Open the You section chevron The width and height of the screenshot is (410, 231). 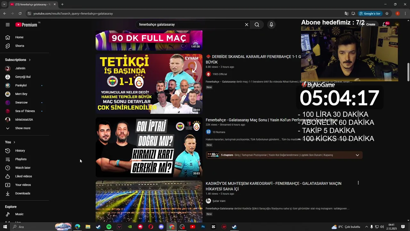14,142
